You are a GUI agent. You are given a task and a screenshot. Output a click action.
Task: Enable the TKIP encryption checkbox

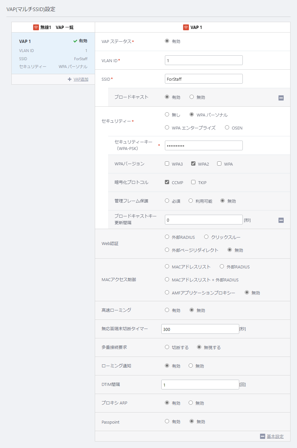coord(193,182)
